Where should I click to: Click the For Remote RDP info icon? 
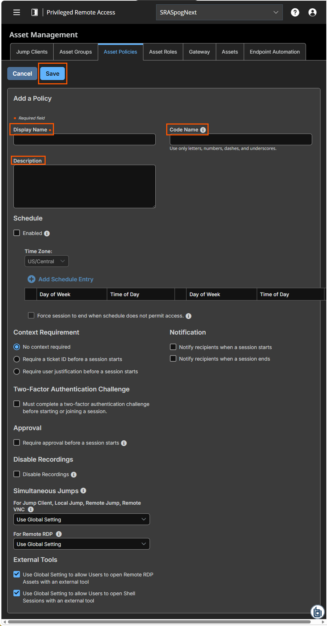pos(59,534)
